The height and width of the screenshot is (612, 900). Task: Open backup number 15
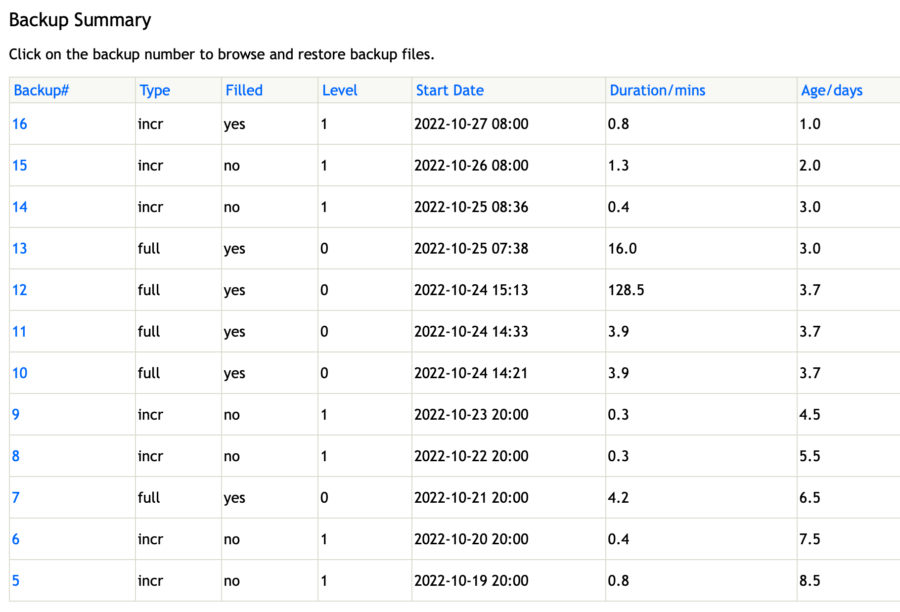pos(20,166)
